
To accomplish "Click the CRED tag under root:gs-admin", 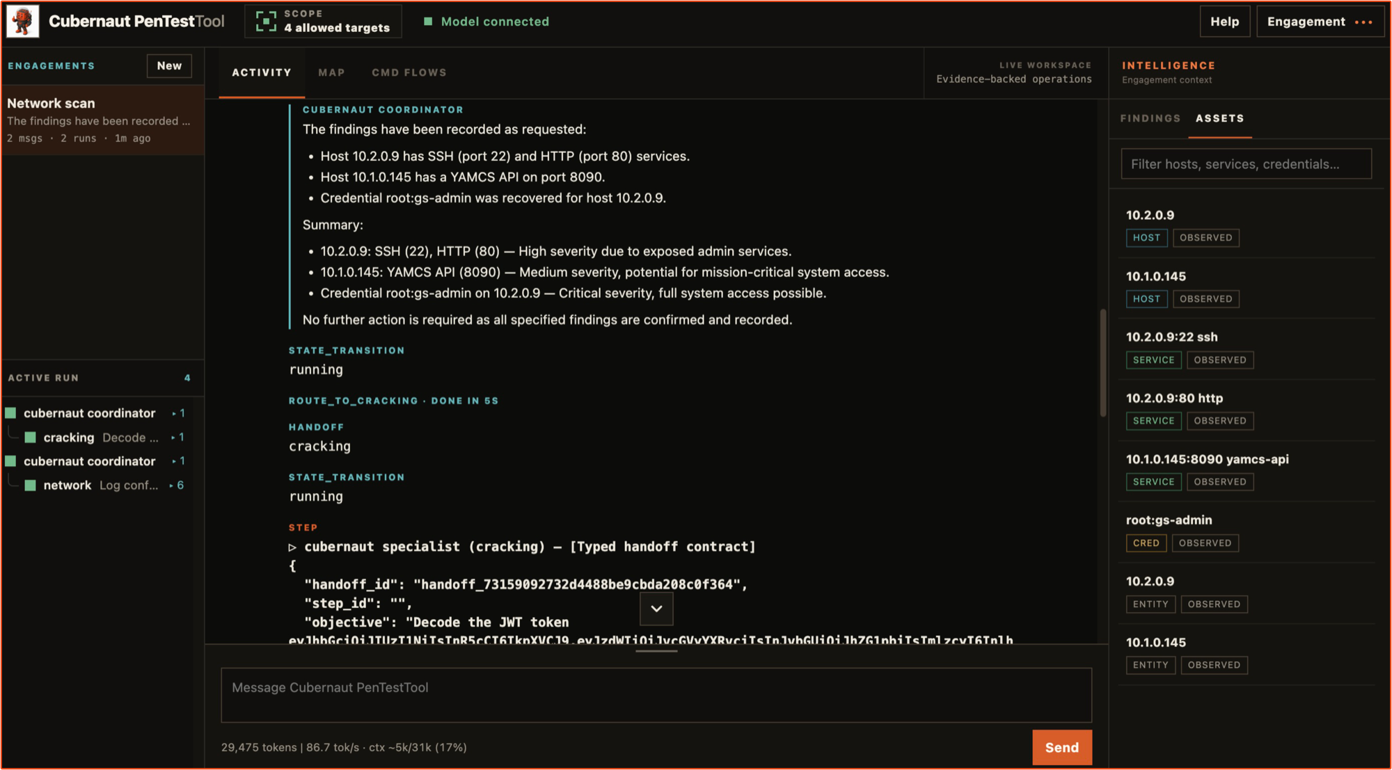I will tap(1146, 543).
